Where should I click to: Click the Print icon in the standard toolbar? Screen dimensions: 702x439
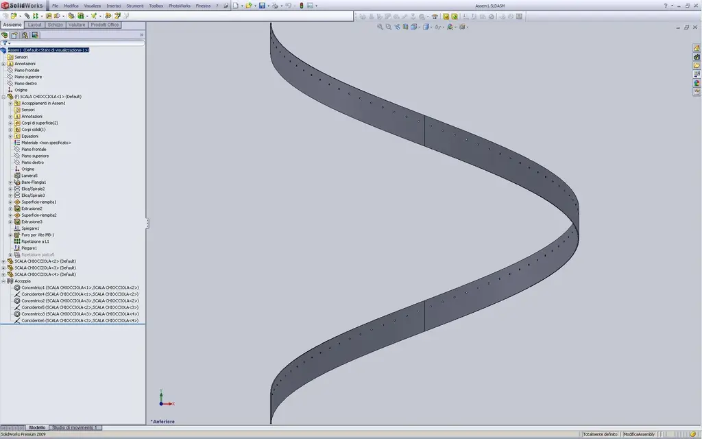(x=275, y=5)
